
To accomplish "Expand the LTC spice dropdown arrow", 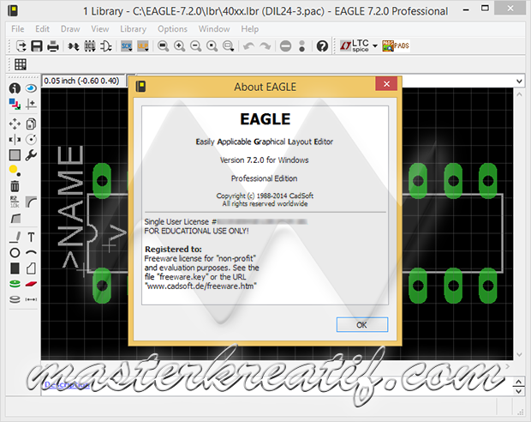I will [x=375, y=45].
